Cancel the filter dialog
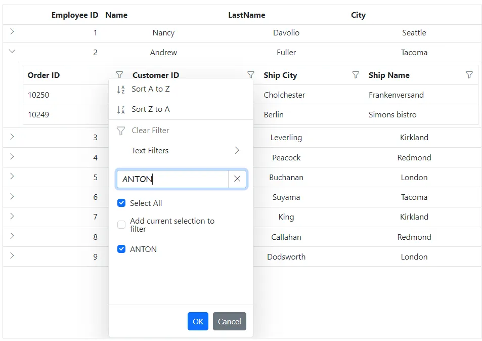The image size is (482, 341). [x=229, y=321]
